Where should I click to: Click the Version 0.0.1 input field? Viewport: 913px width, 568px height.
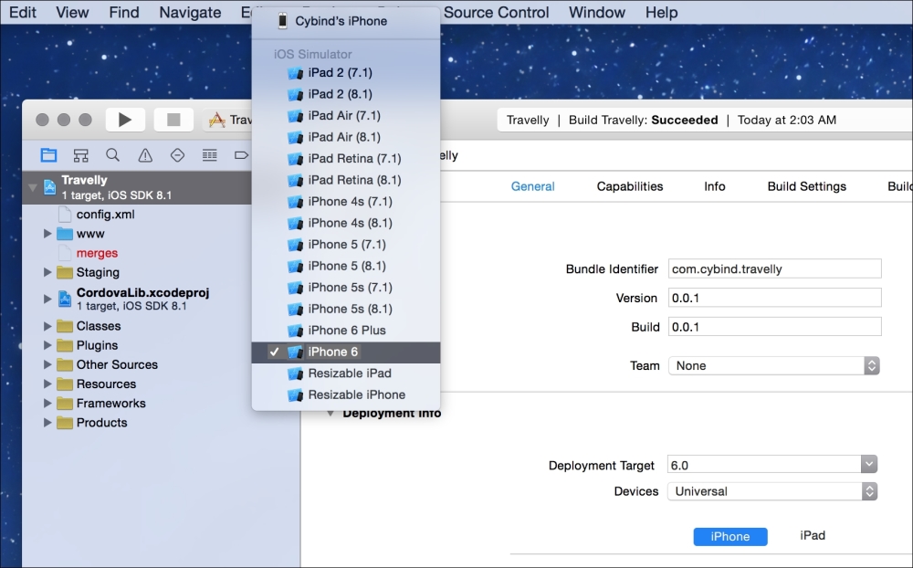[x=775, y=297]
